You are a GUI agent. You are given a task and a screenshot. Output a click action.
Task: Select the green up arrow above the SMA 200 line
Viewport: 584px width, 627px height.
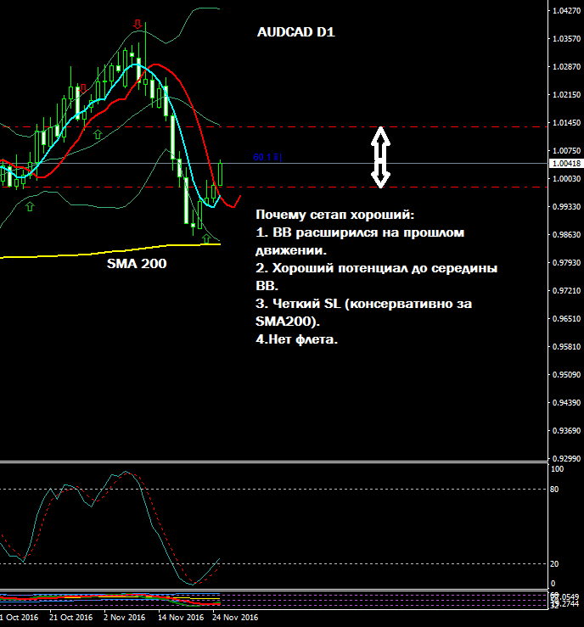pyautogui.click(x=206, y=238)
